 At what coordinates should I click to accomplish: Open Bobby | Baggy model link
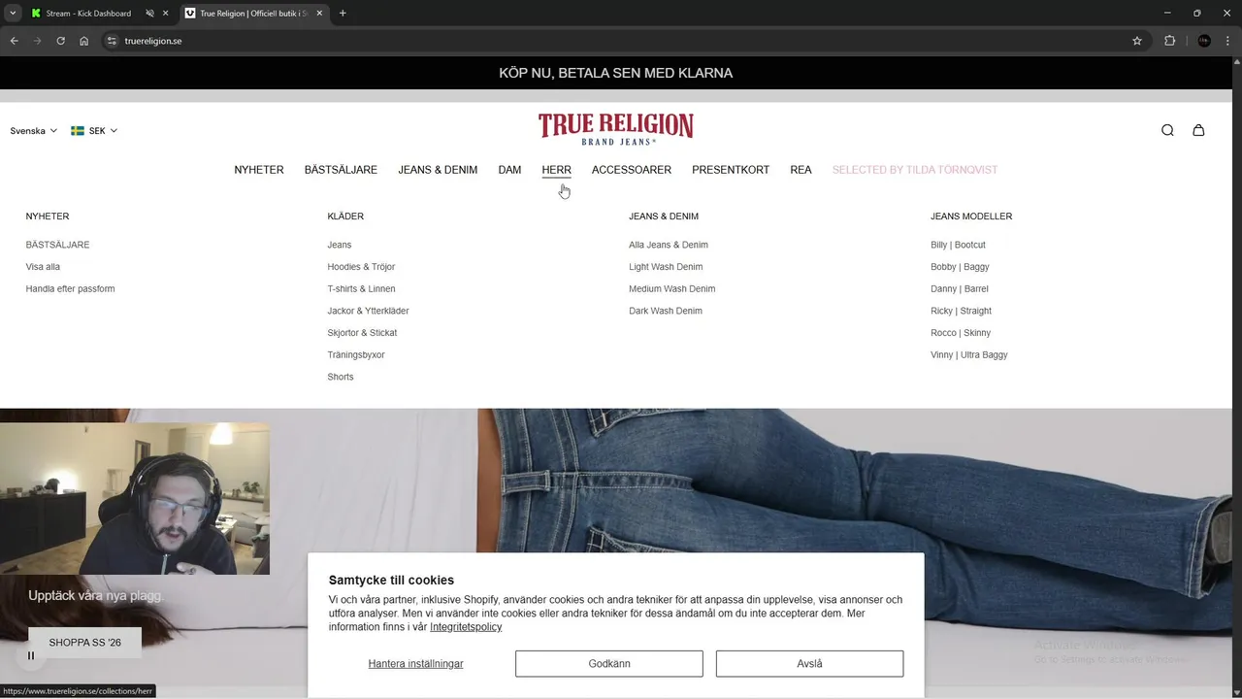click(960, 267)
